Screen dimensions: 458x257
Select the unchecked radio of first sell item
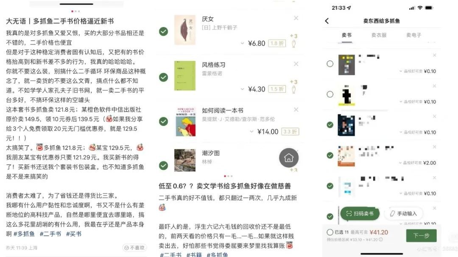[x=330, y=64]
